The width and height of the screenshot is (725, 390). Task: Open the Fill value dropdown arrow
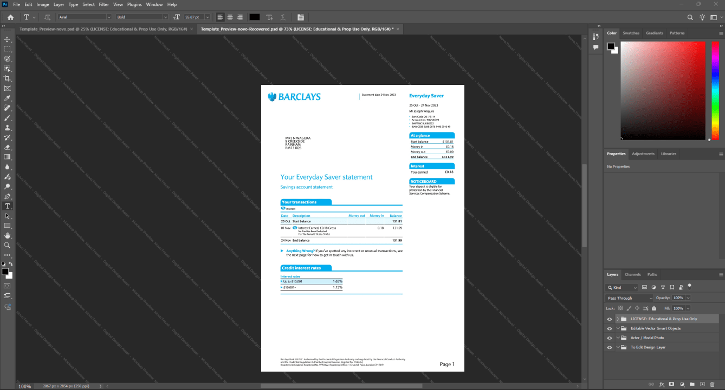coord(688,308)
